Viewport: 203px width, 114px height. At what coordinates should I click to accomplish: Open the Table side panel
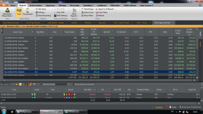coord(200,34)
